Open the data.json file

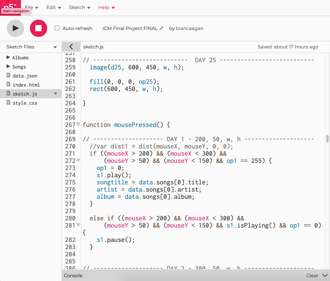pos(25,76)
